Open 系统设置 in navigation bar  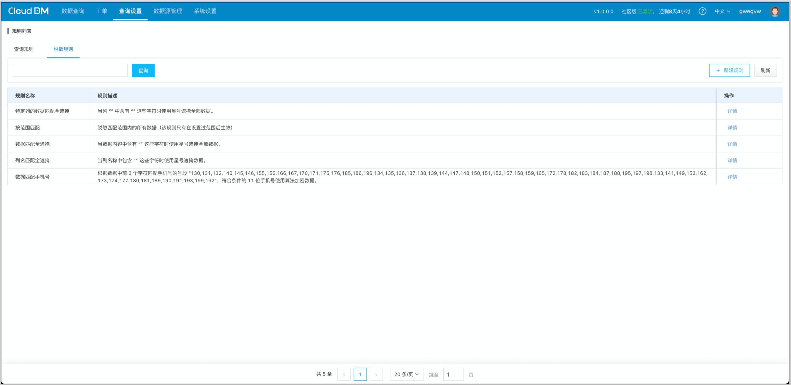[205, 11]
